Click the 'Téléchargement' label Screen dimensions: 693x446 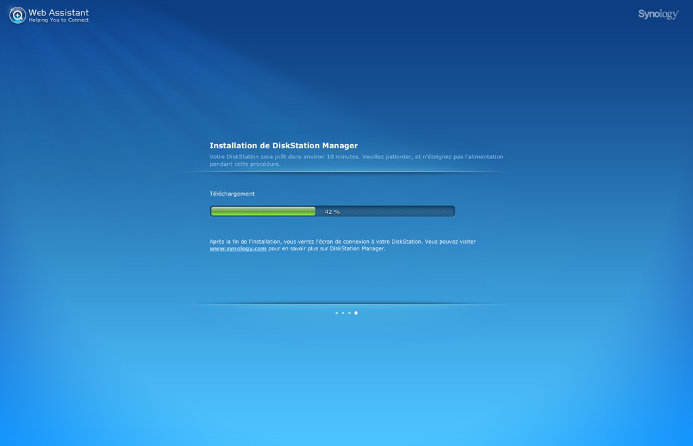[x=232, y=194]
